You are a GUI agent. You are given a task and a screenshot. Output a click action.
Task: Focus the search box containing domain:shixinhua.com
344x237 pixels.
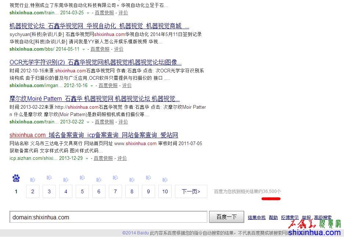click(108, 217)
